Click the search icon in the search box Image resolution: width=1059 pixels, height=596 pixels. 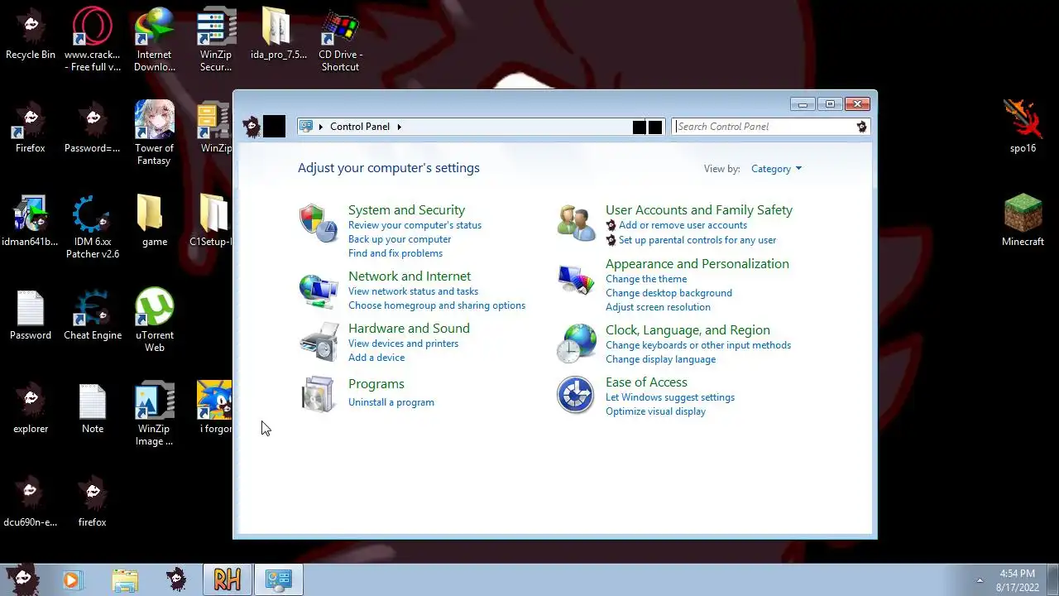tap(861, 127)
